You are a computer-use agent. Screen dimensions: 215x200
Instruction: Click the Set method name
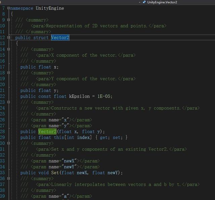pos(55,173)
